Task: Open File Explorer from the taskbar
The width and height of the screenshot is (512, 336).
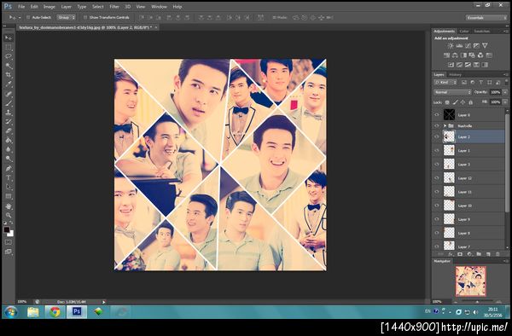Action: 33,312
